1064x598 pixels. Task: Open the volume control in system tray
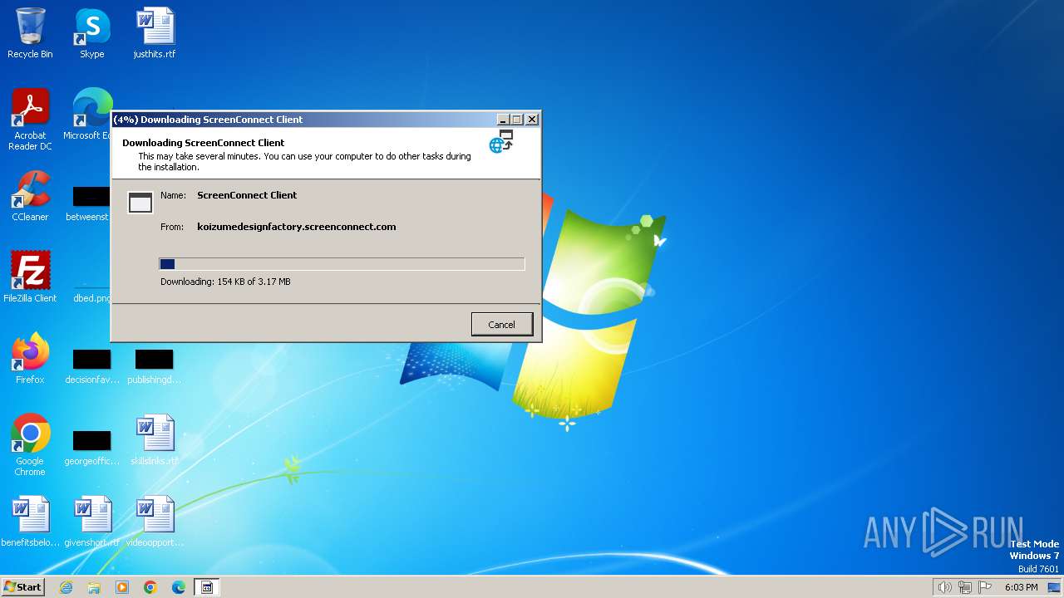point(944,587)
